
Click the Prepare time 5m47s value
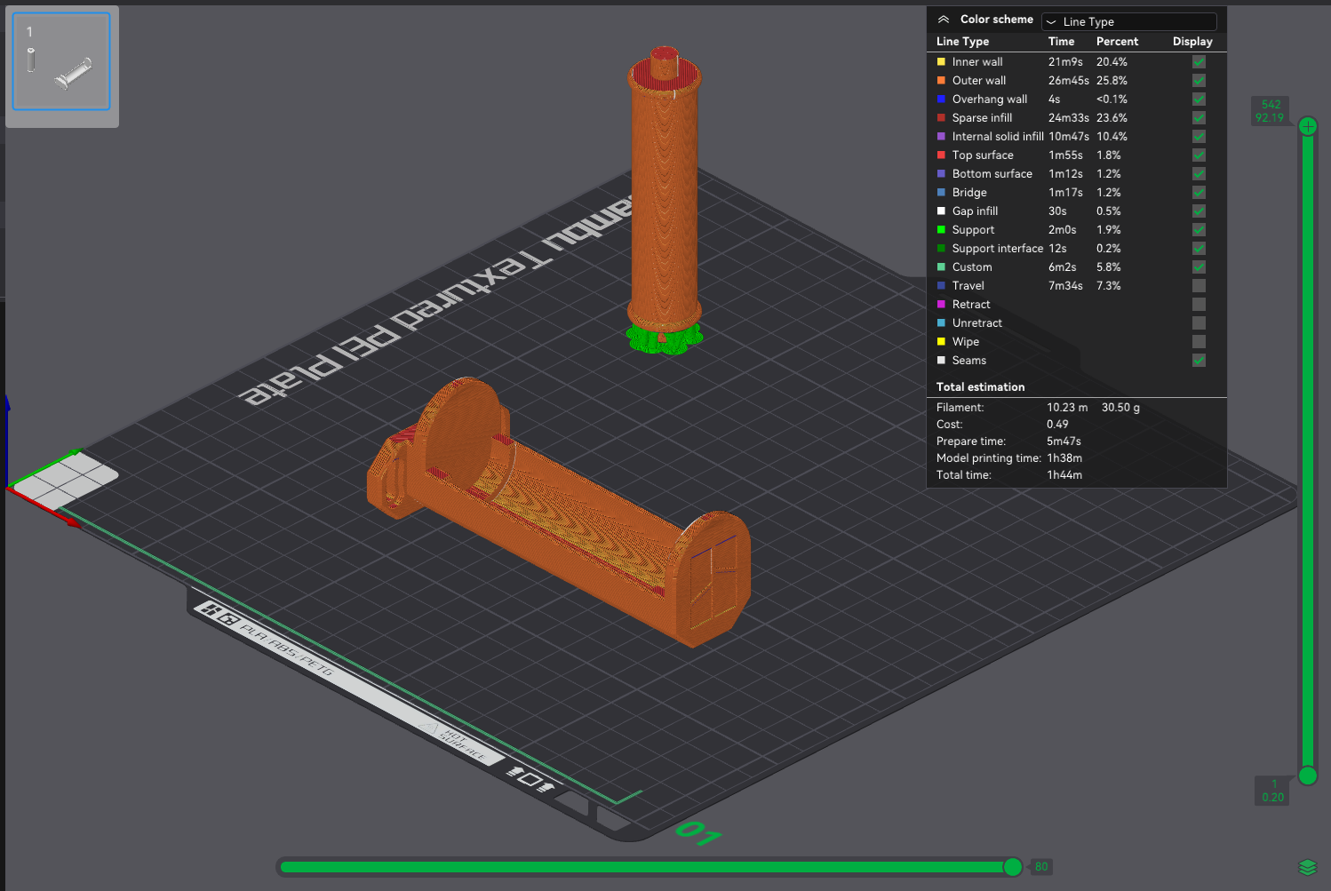pos(1064,442)
